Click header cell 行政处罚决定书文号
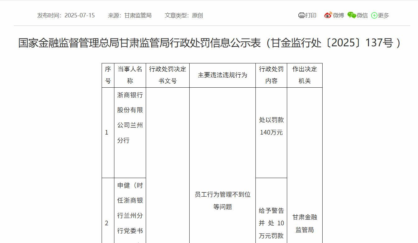The width and height of the screenshot is (418, 243). click(168, 75)
